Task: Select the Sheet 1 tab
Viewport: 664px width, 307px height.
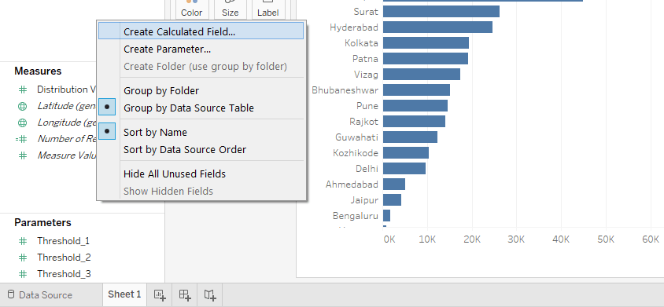Action: (124, 294)
